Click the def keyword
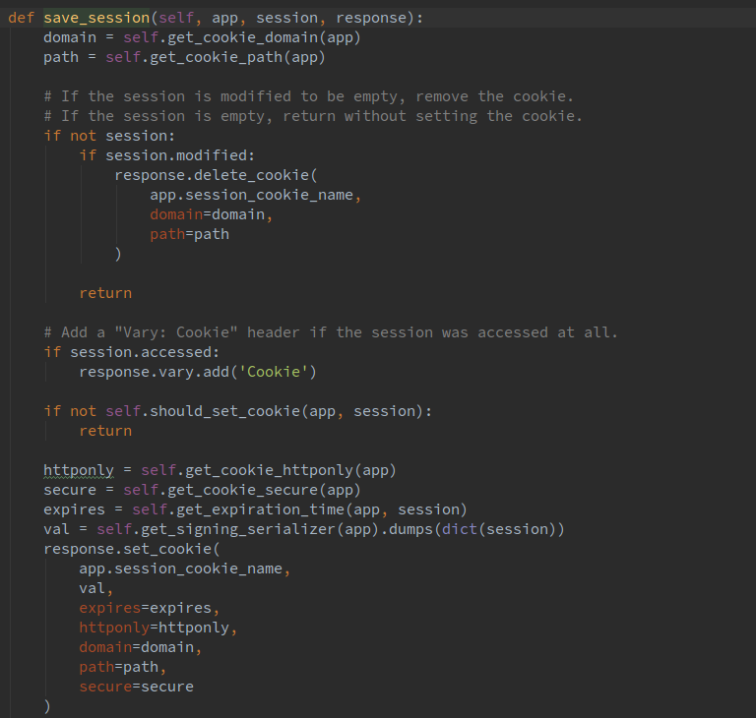 22,18
